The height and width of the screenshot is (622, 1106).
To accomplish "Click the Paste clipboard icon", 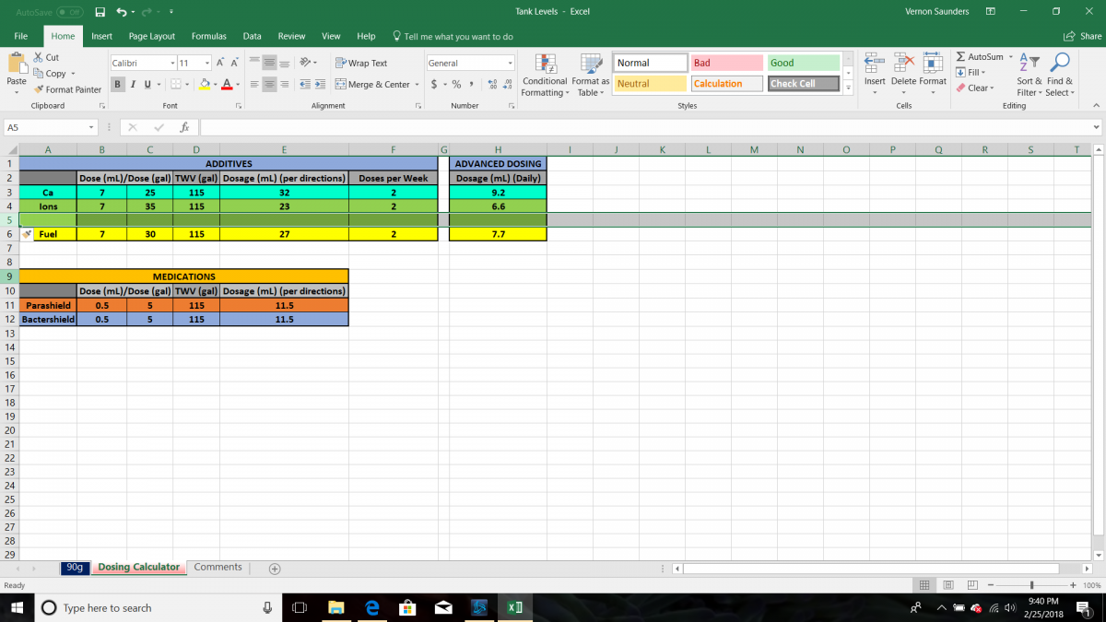I will coord(17,64).
